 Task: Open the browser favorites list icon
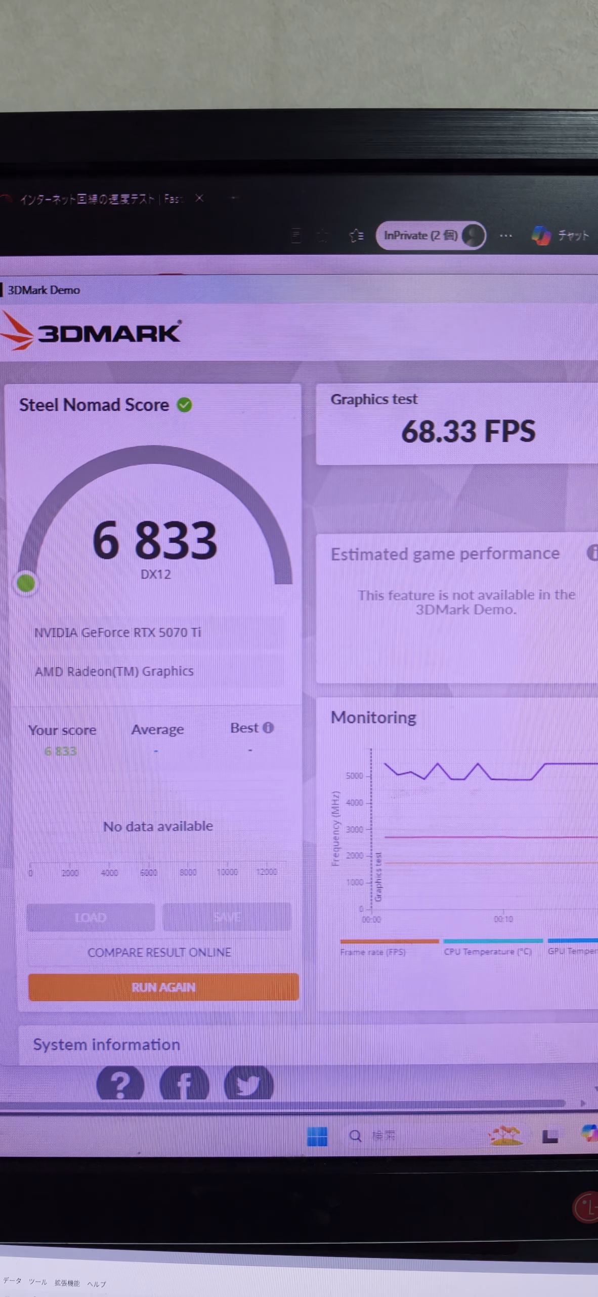click(357, 236)
